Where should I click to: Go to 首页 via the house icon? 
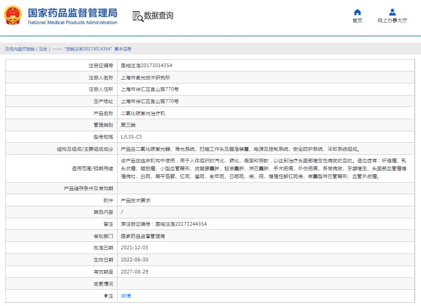(x=357, y=12)
